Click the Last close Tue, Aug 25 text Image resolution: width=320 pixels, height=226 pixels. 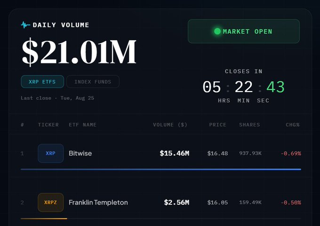(57, 98)
